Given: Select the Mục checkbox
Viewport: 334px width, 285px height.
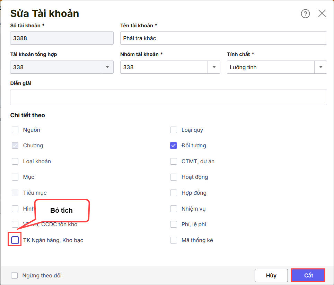Looking at the screenshot, I should [15, 177].
